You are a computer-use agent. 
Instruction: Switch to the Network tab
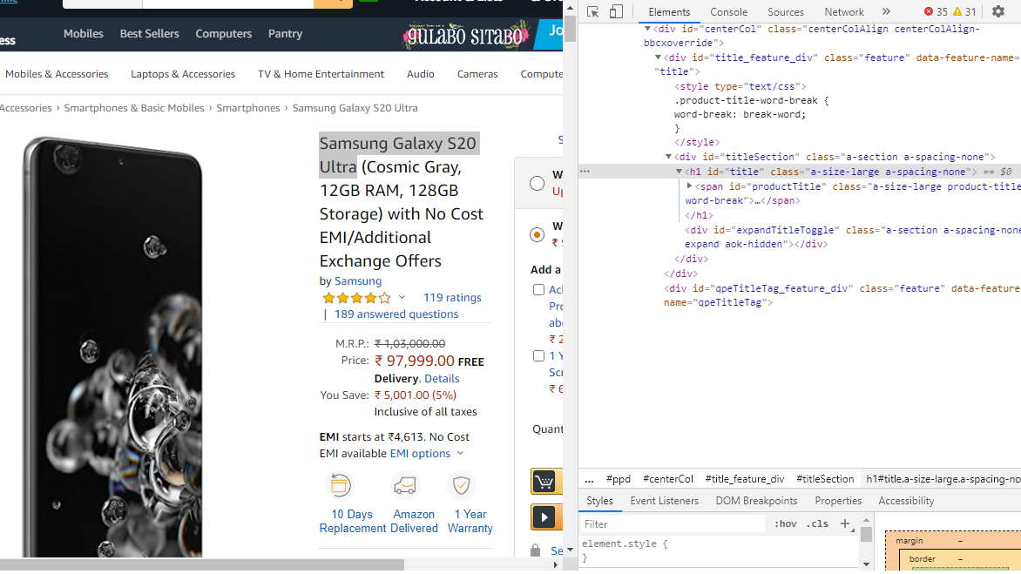844,11
